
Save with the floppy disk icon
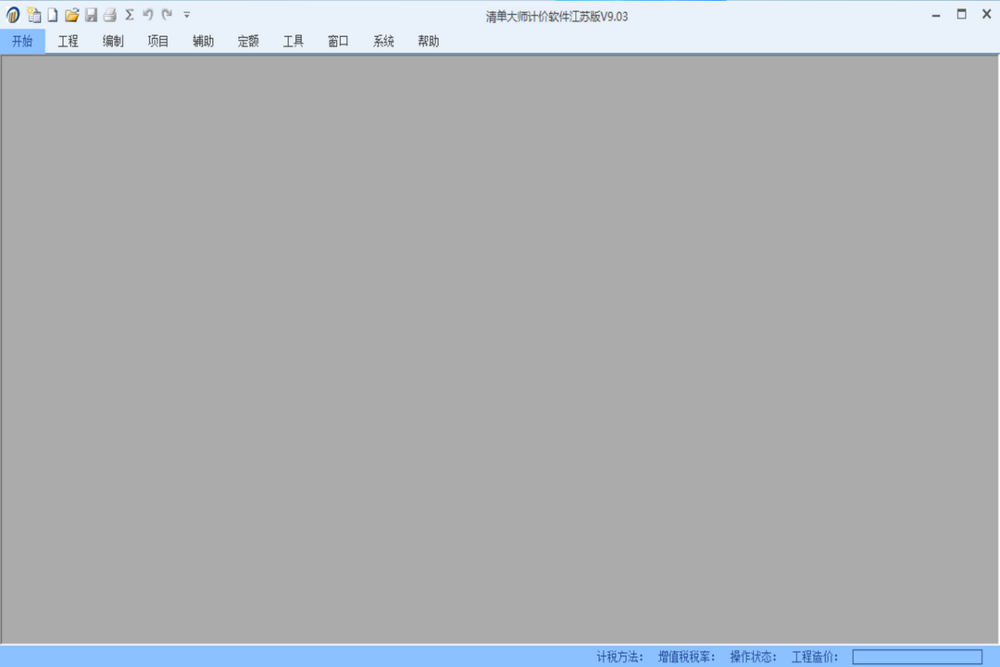pyautogui.click(x=91, y=15)
